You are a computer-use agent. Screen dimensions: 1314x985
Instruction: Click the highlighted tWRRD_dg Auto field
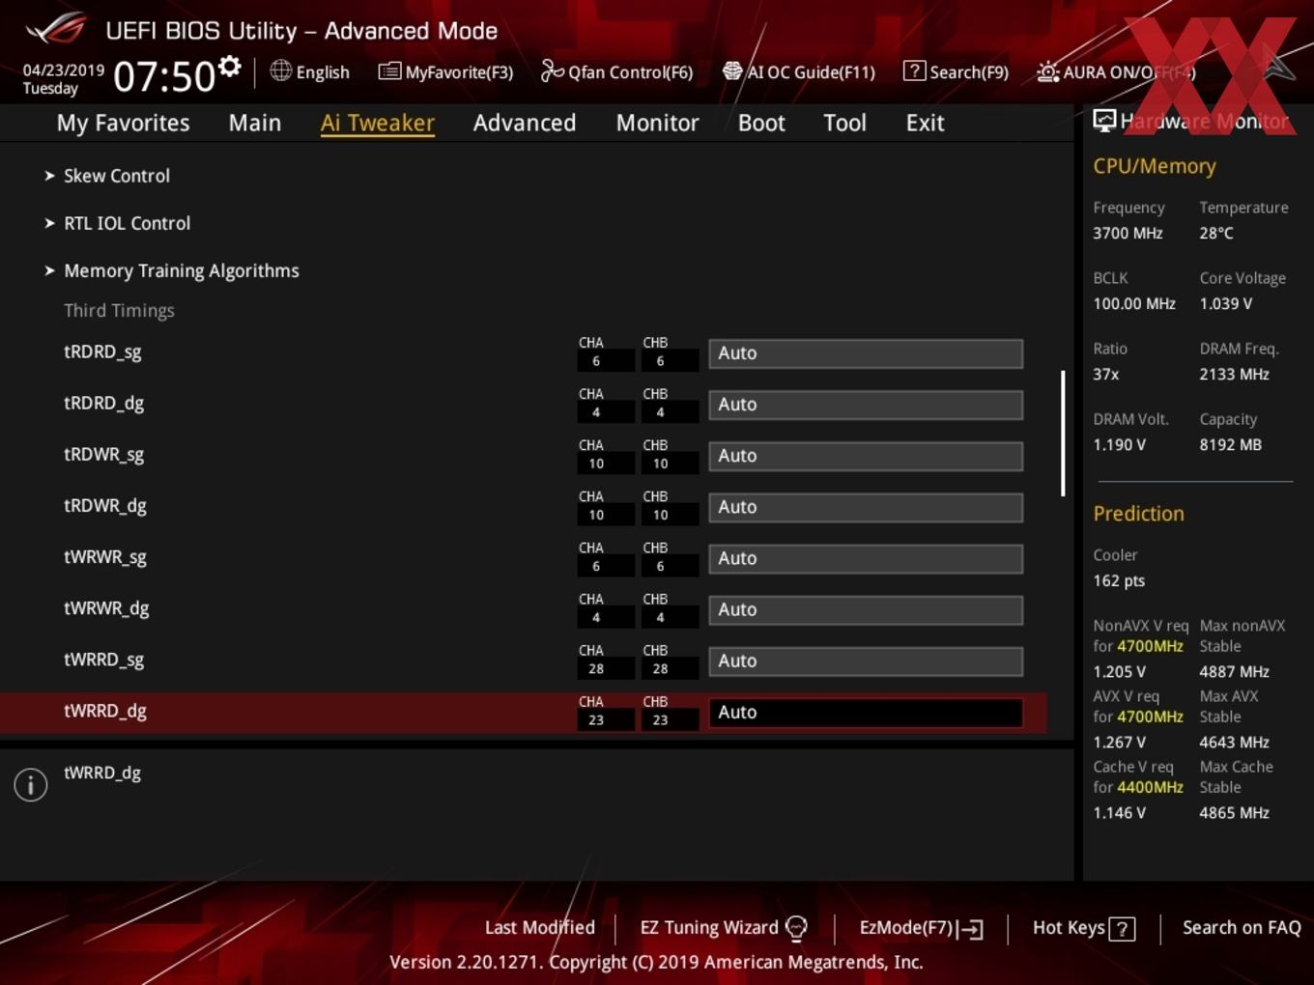point(866,712)
